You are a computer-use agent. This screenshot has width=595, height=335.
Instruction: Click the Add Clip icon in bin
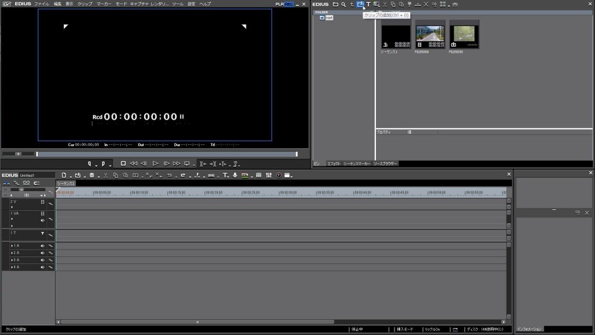tap(360, 5)
